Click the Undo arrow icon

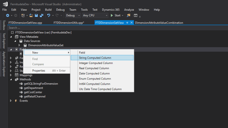pos(49,15)
